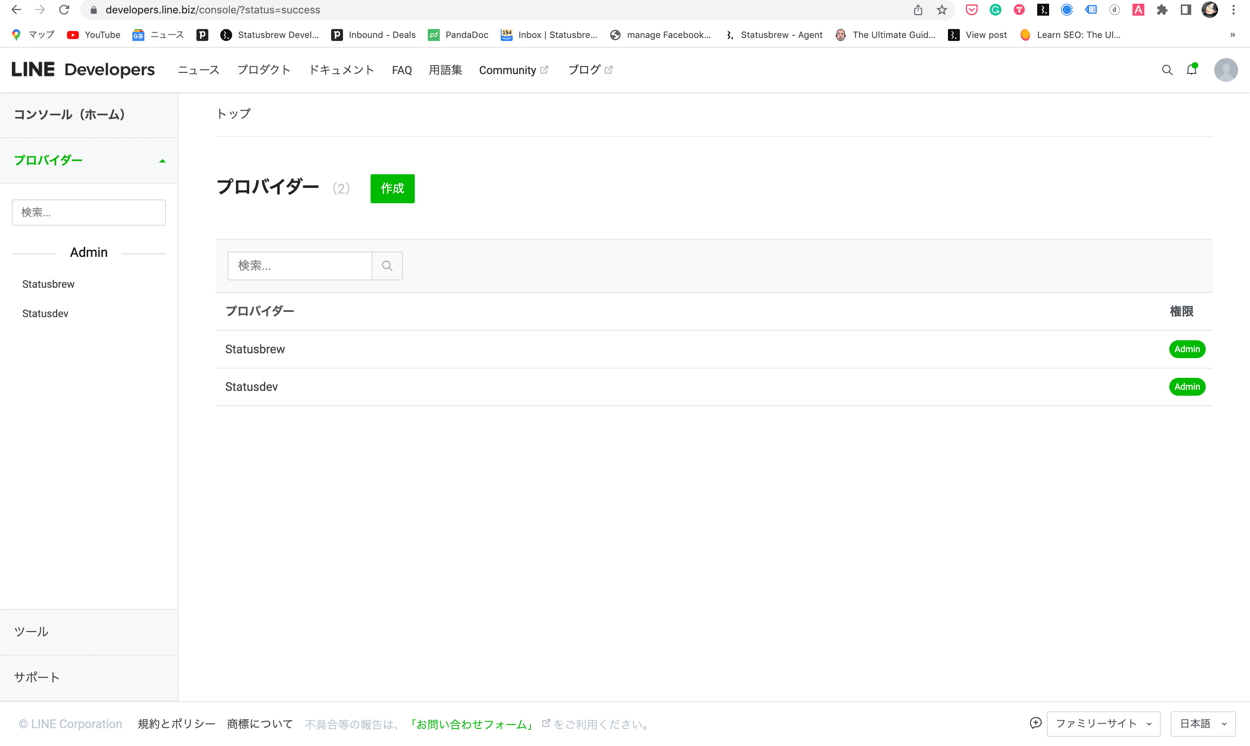
Task: Open the YouTube bookmark
Action: (93, 35)
